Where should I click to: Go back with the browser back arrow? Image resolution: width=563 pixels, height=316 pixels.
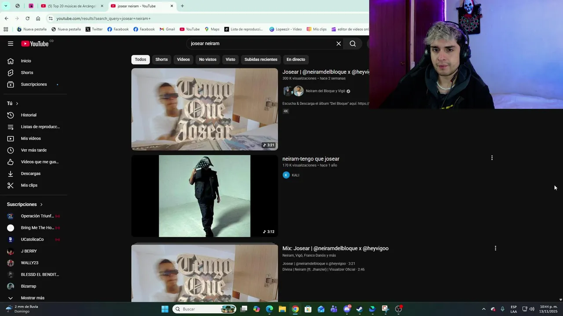tap(6, 18)
